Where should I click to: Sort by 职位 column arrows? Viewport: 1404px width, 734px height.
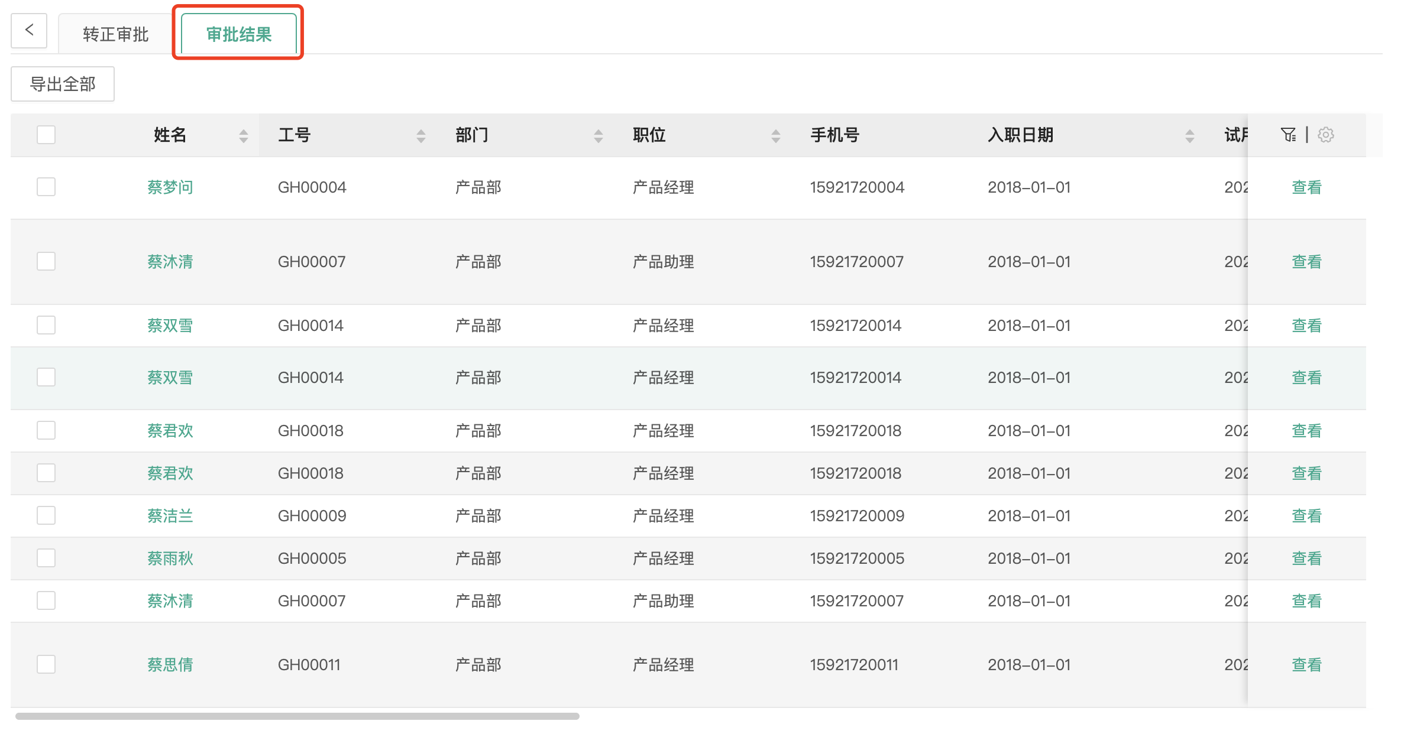coord(776,136)
